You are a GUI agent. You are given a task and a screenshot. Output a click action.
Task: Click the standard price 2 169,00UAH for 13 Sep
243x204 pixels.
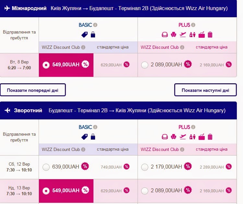pyautogui.click(x=212, y=190)
